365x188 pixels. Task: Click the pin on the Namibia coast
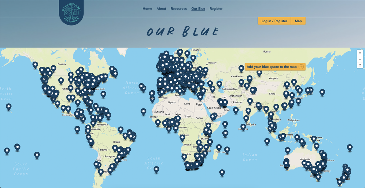[184, 157]
